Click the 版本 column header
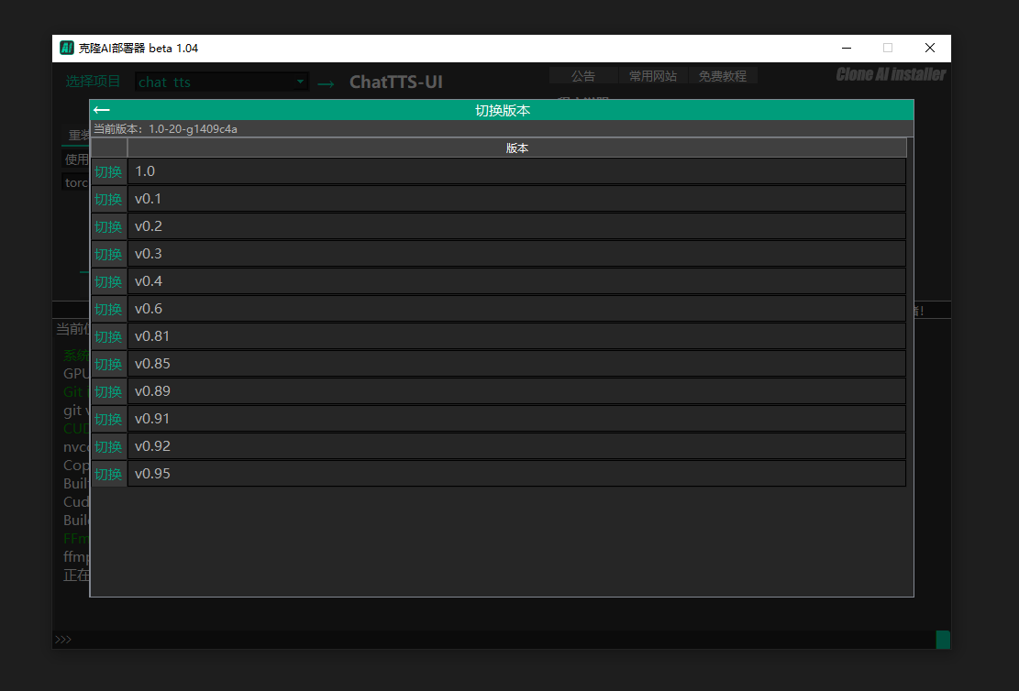Viewport: 1019px width, 691px height. pos(516,148)
